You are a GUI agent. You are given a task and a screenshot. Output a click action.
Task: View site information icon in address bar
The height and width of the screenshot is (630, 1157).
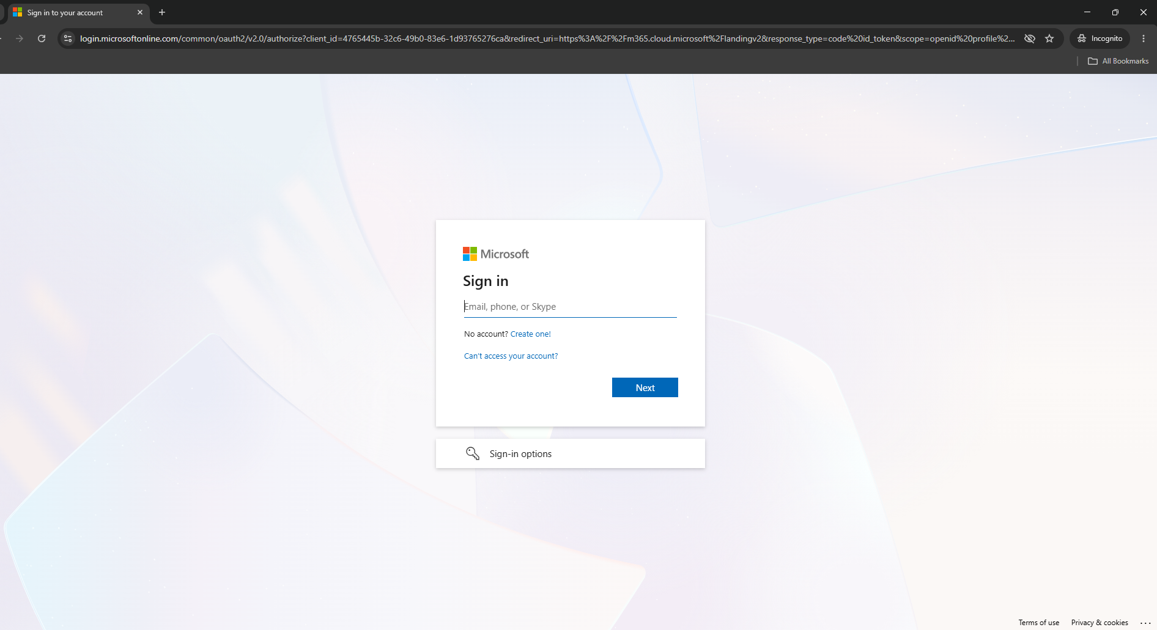pyautogui.click(x=68, y=38)
